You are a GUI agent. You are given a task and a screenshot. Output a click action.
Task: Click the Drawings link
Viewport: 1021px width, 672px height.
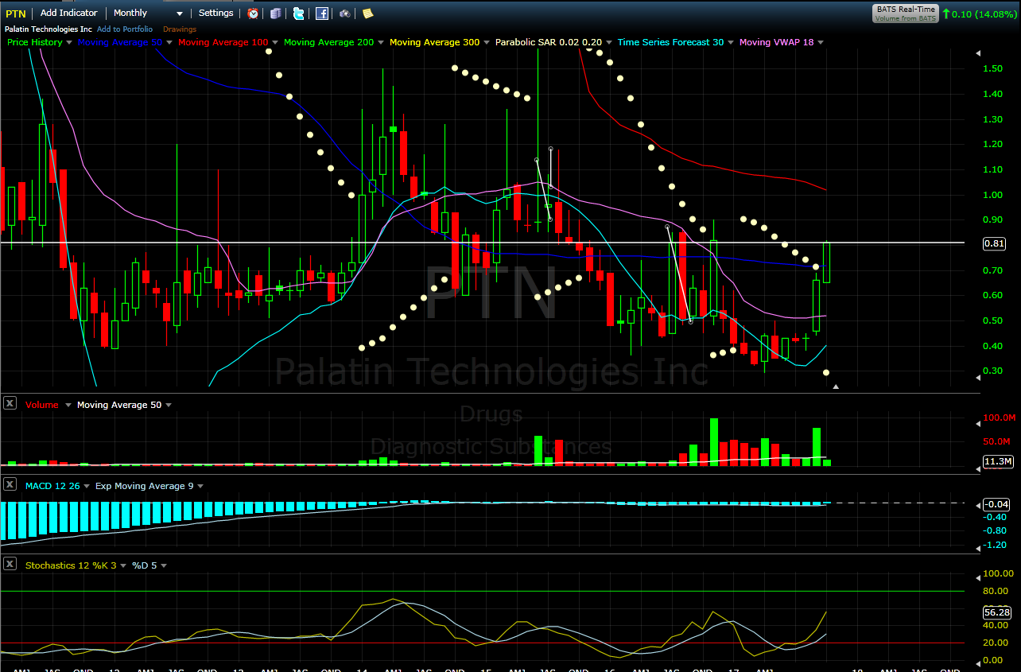[x=180, y=29]
